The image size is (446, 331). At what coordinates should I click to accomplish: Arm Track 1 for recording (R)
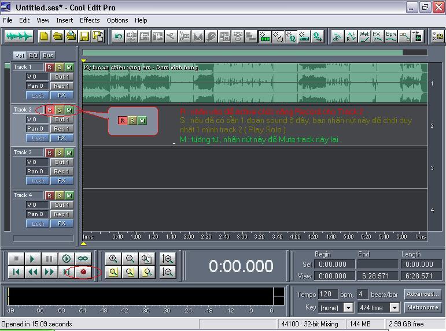(49, 68)
